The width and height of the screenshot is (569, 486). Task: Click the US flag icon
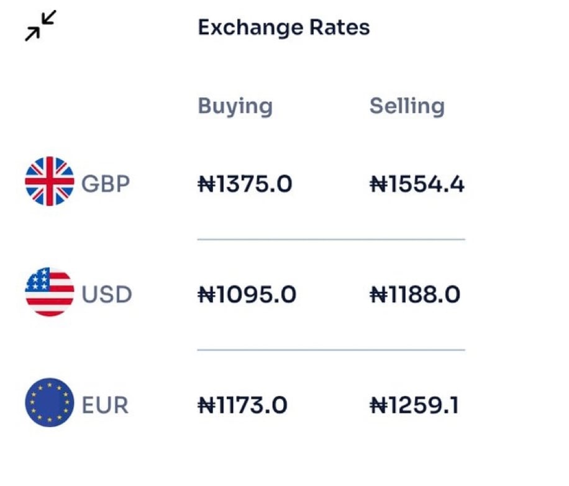(50, 292)
